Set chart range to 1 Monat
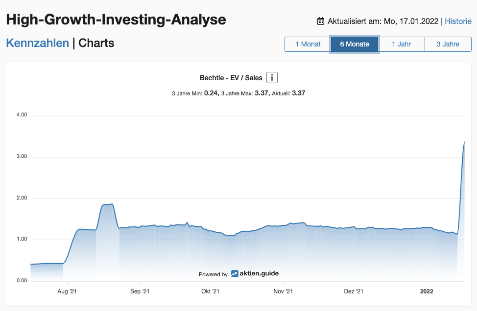The height and width of the screenshot is (311, 477). tap(308, 44)
